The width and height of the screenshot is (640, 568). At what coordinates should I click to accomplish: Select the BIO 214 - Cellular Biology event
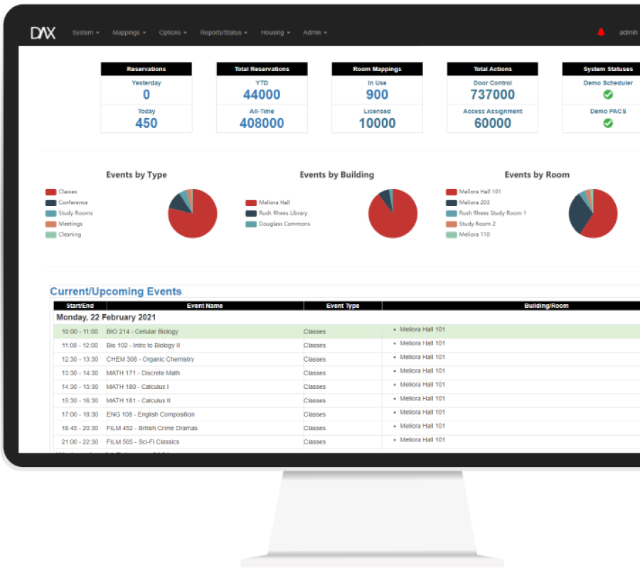(142, 332)
